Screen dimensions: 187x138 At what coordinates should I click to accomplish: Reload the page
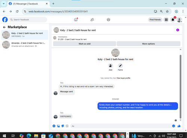[17, 12]
